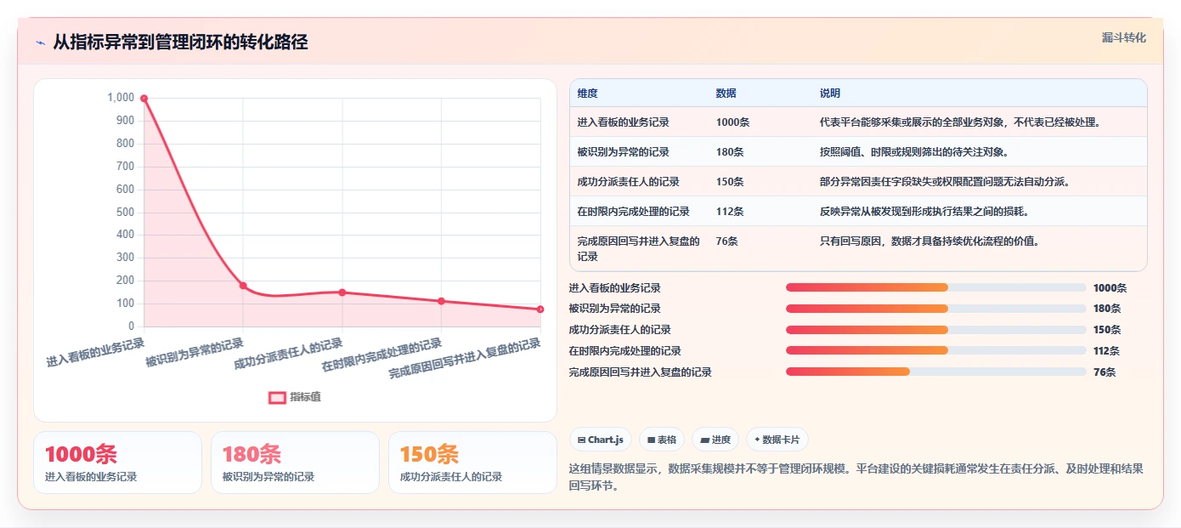Click the last chart data point for 完成原因回写并进入复盘的记录
1181x528 pixels.
click(x=540, y=309)
